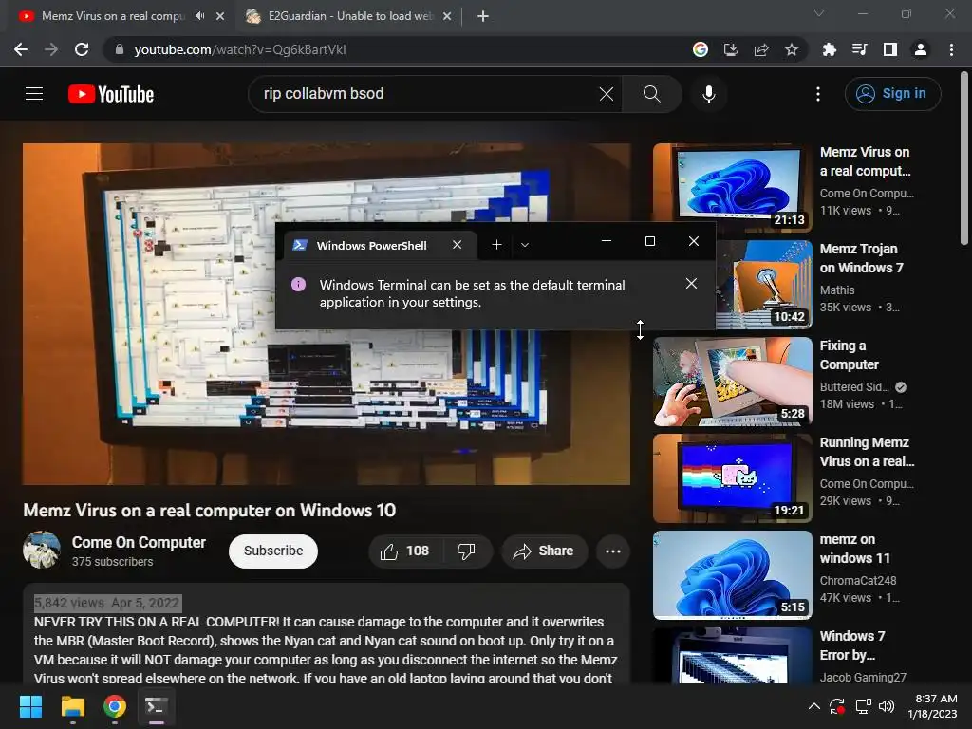The width and height of the screenshot is (972, 729).
Task: Reload the current page
Action: pyautogui.click(x=82, y=49)
